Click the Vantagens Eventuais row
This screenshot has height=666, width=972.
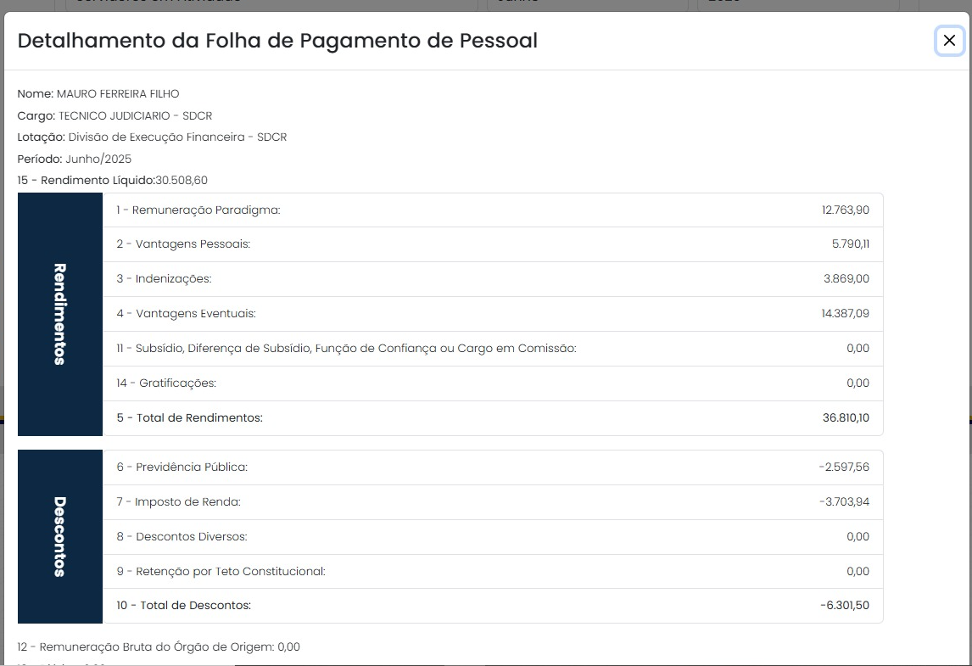point(492,314)
